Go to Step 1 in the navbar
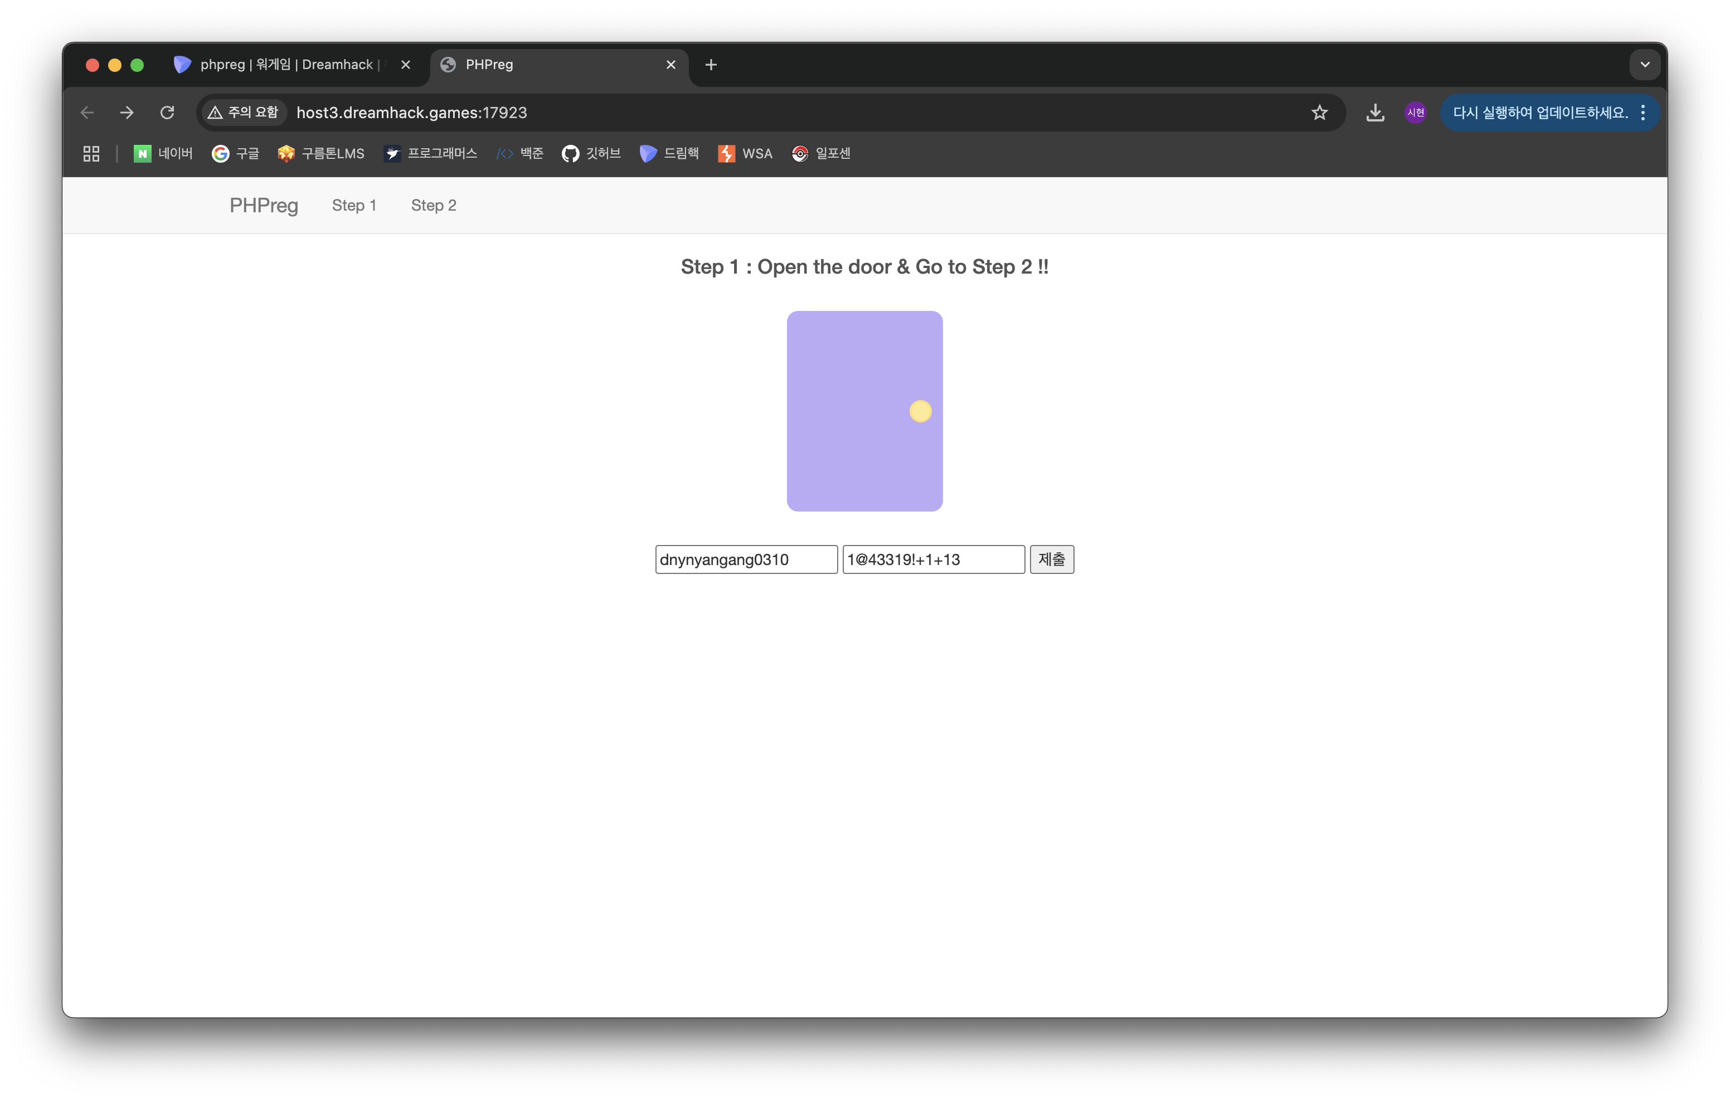The height and width of the screenshot is (1100, 1730). (353, 206)
